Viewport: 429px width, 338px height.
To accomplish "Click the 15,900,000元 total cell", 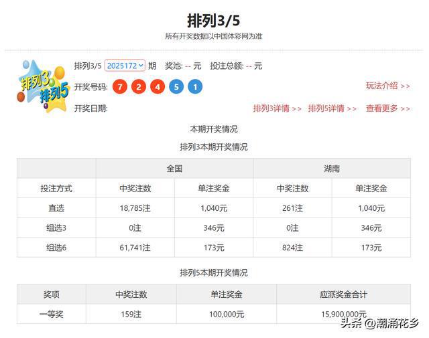I will (344, 314).
